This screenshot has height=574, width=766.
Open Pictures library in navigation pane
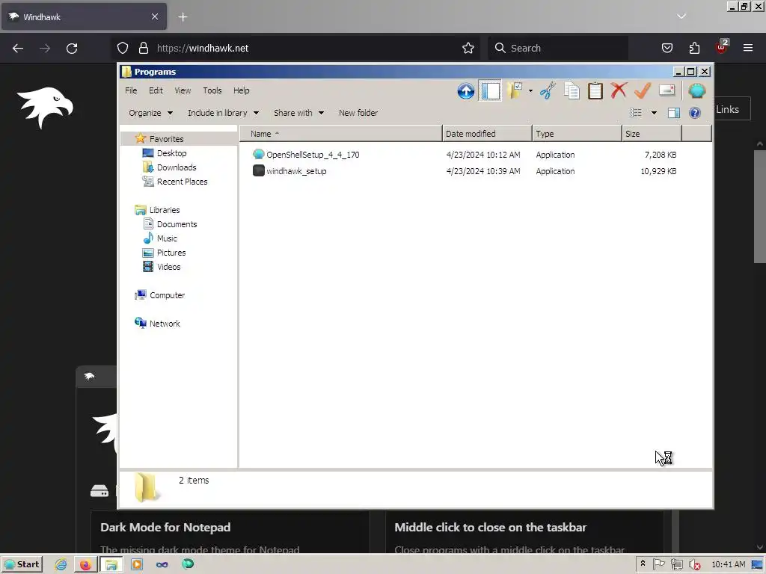click(x=171, y=253)
